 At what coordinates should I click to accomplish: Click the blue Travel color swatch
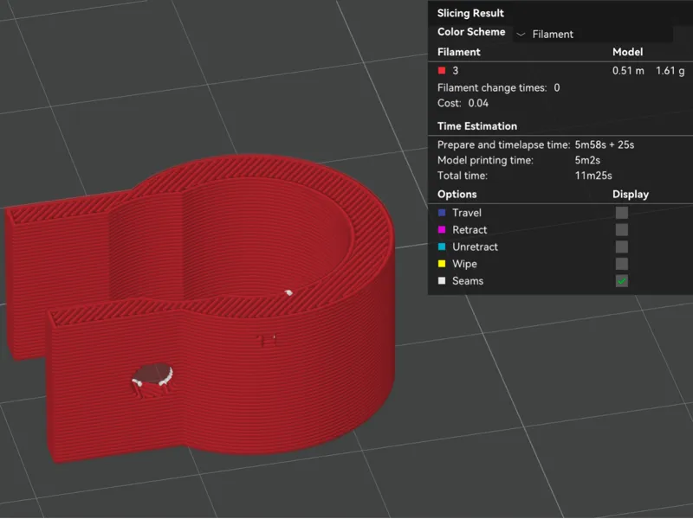[442, 213]
